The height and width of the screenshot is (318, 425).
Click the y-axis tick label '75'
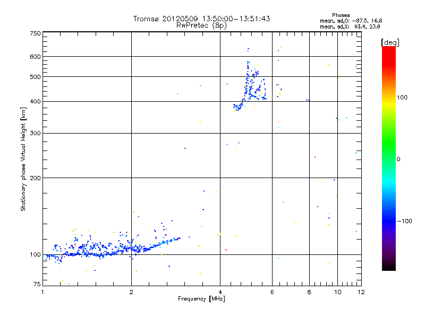(37, 284)
